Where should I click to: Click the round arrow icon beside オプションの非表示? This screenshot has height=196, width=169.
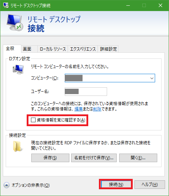(x=6, y=185)
